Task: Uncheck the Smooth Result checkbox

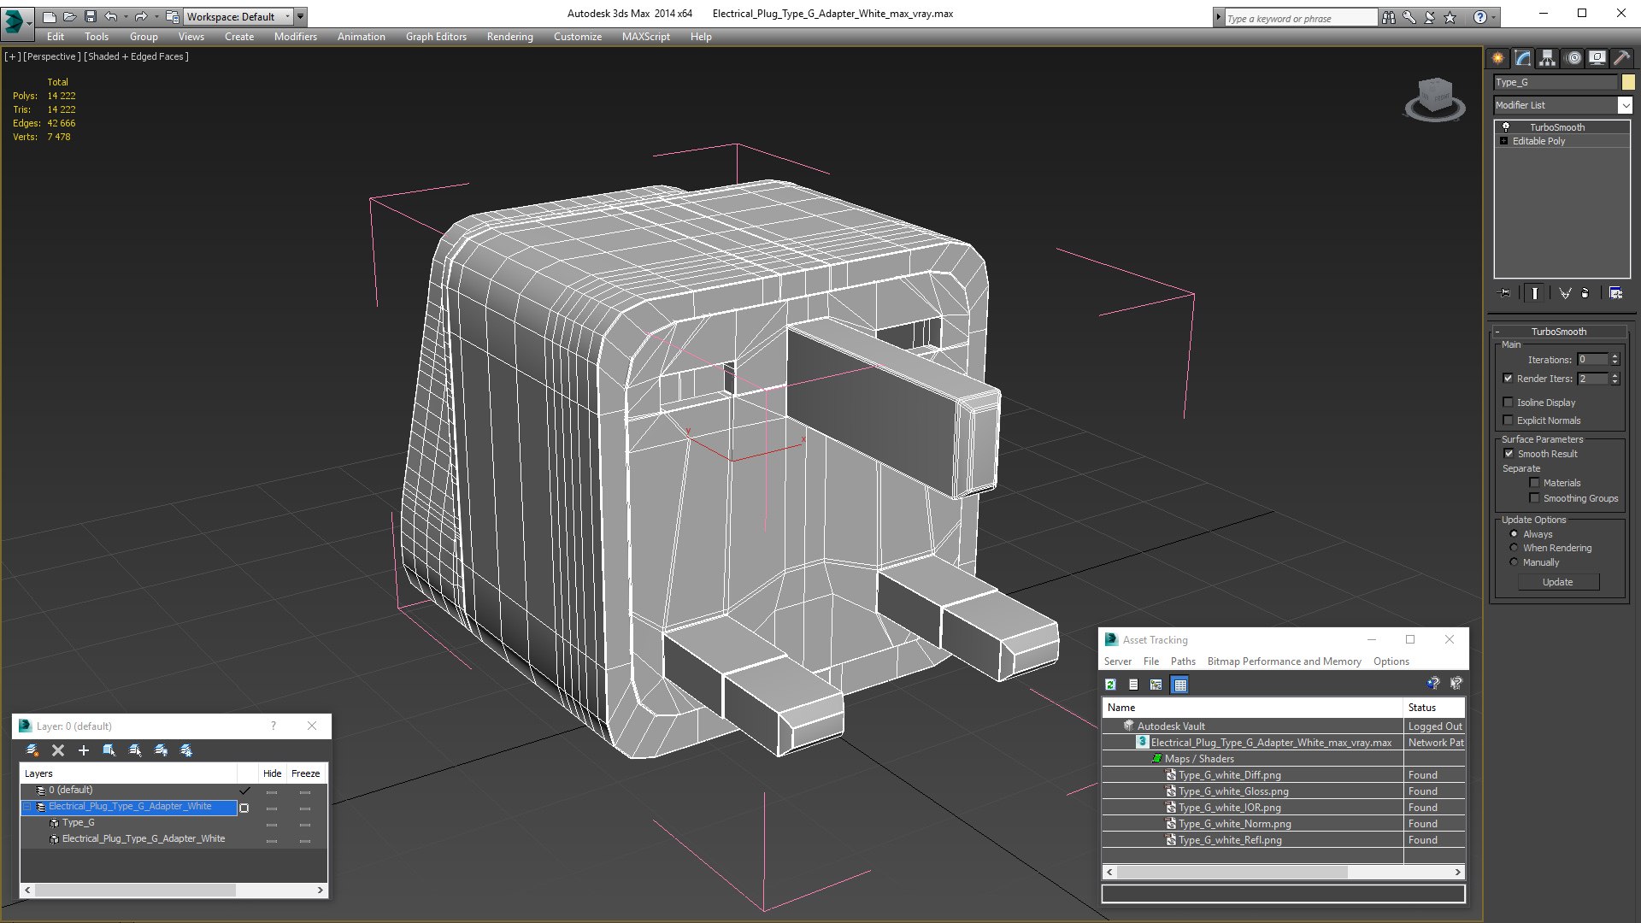Action: click(x=1509, y=454)
